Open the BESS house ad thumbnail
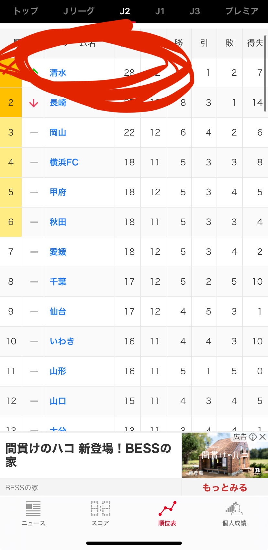This screenshot has height=550, width=268. 225,455
